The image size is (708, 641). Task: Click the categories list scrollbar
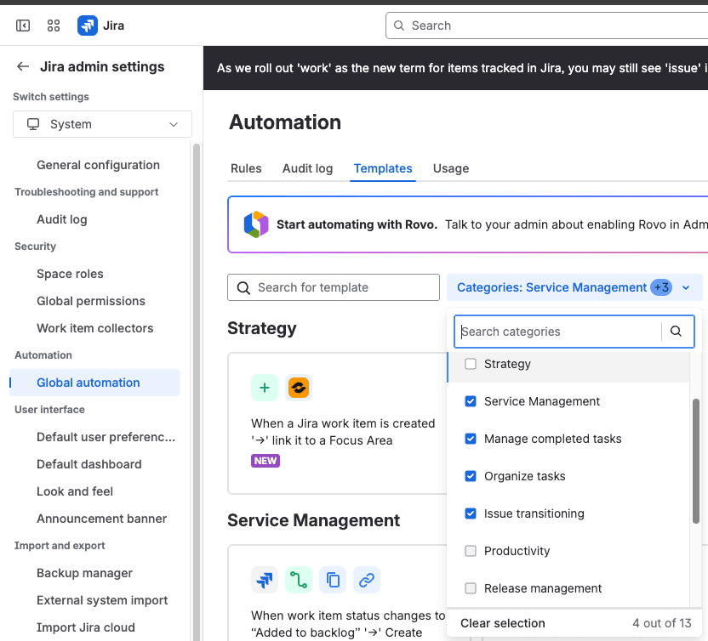(696, 461)
